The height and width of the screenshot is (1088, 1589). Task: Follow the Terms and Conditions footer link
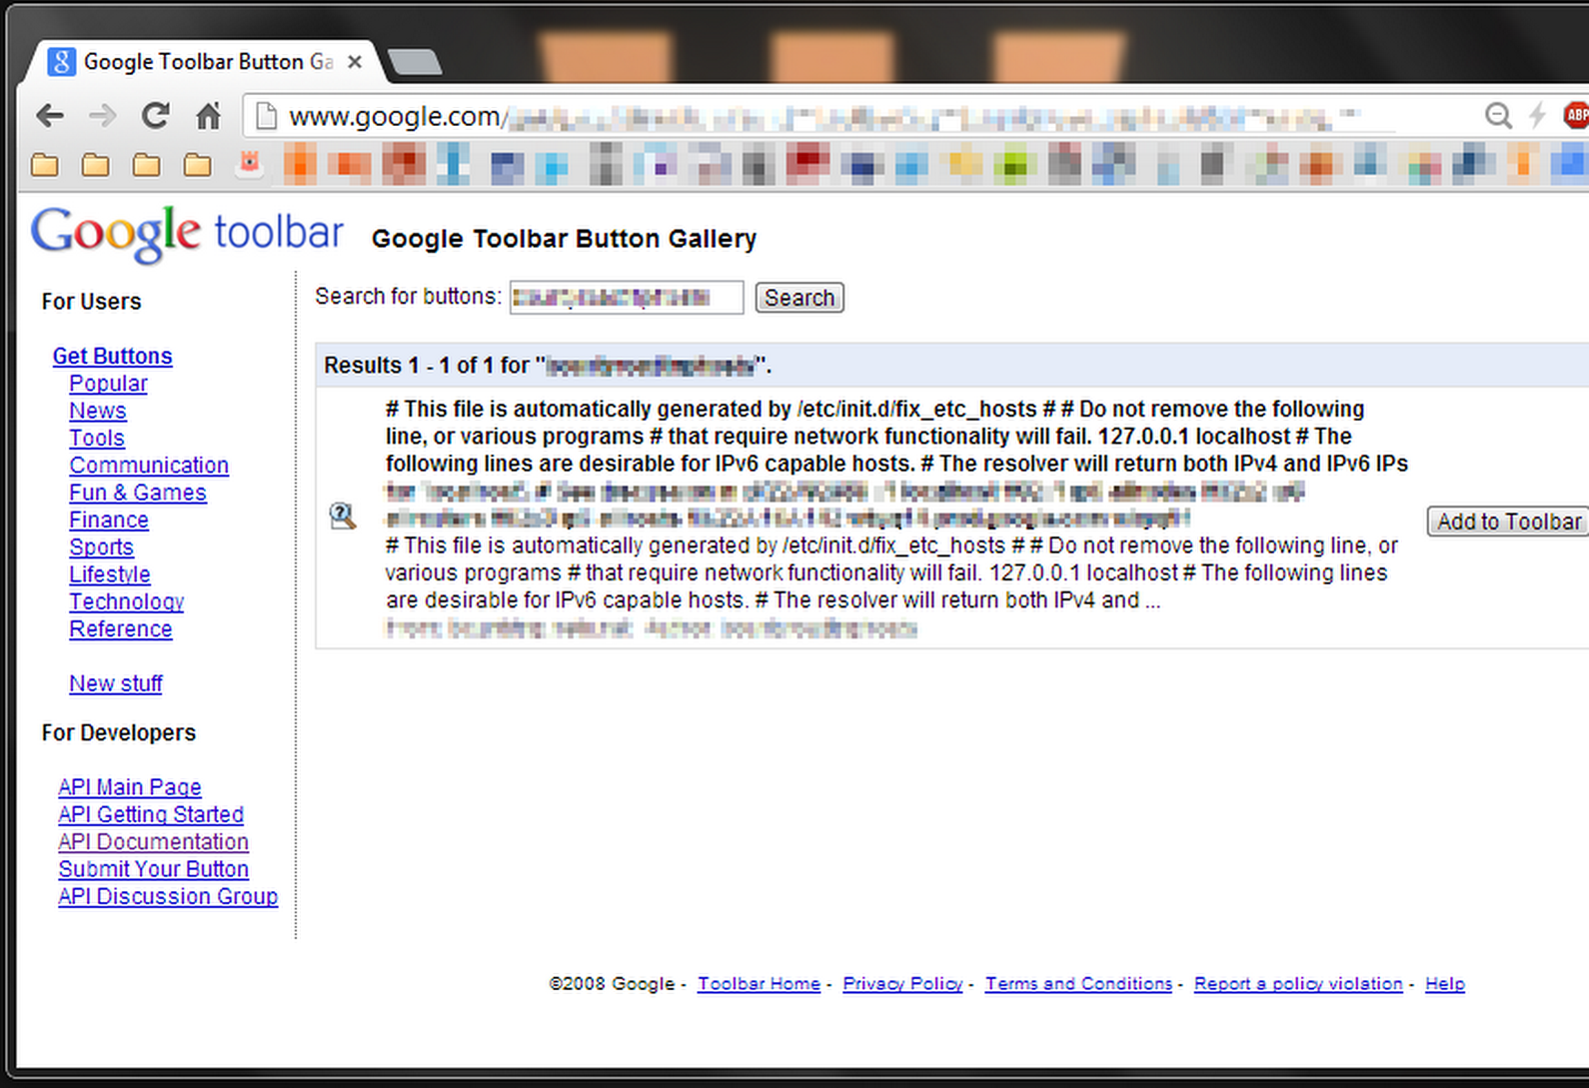click(x=1078, y=984)
